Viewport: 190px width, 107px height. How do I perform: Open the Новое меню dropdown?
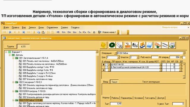pyautogui.click(x=109, y=32)
